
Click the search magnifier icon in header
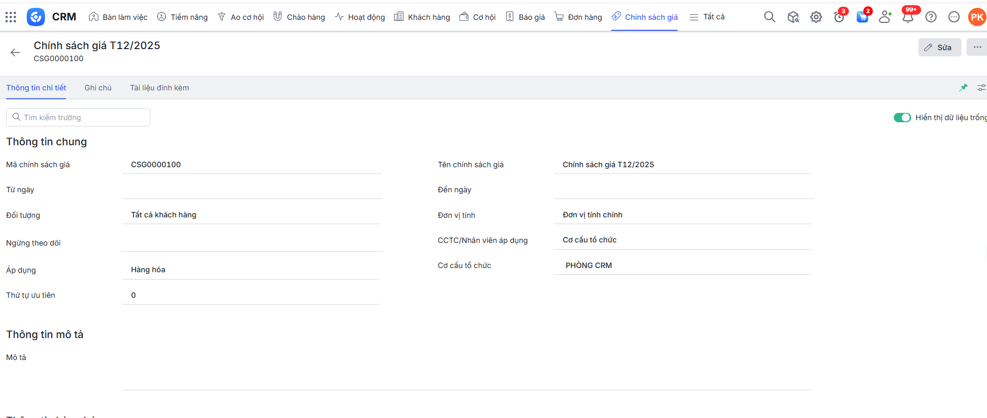pos(769,17)
